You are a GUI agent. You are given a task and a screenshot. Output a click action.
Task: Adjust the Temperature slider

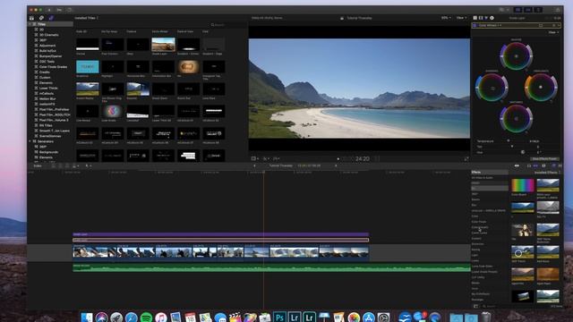click(x=509, y=141)
